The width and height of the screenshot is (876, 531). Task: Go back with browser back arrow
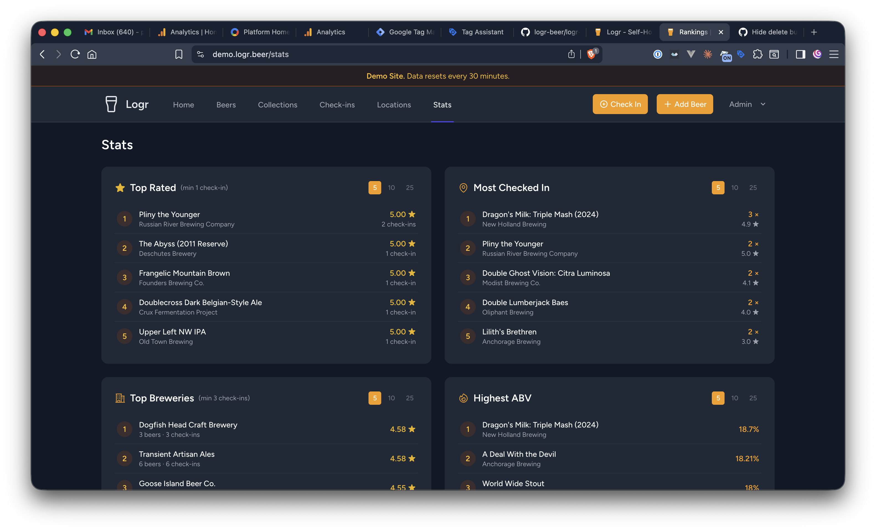42,54
